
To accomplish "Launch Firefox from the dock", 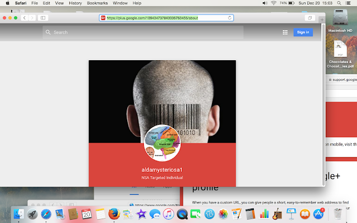I will 114,214.
